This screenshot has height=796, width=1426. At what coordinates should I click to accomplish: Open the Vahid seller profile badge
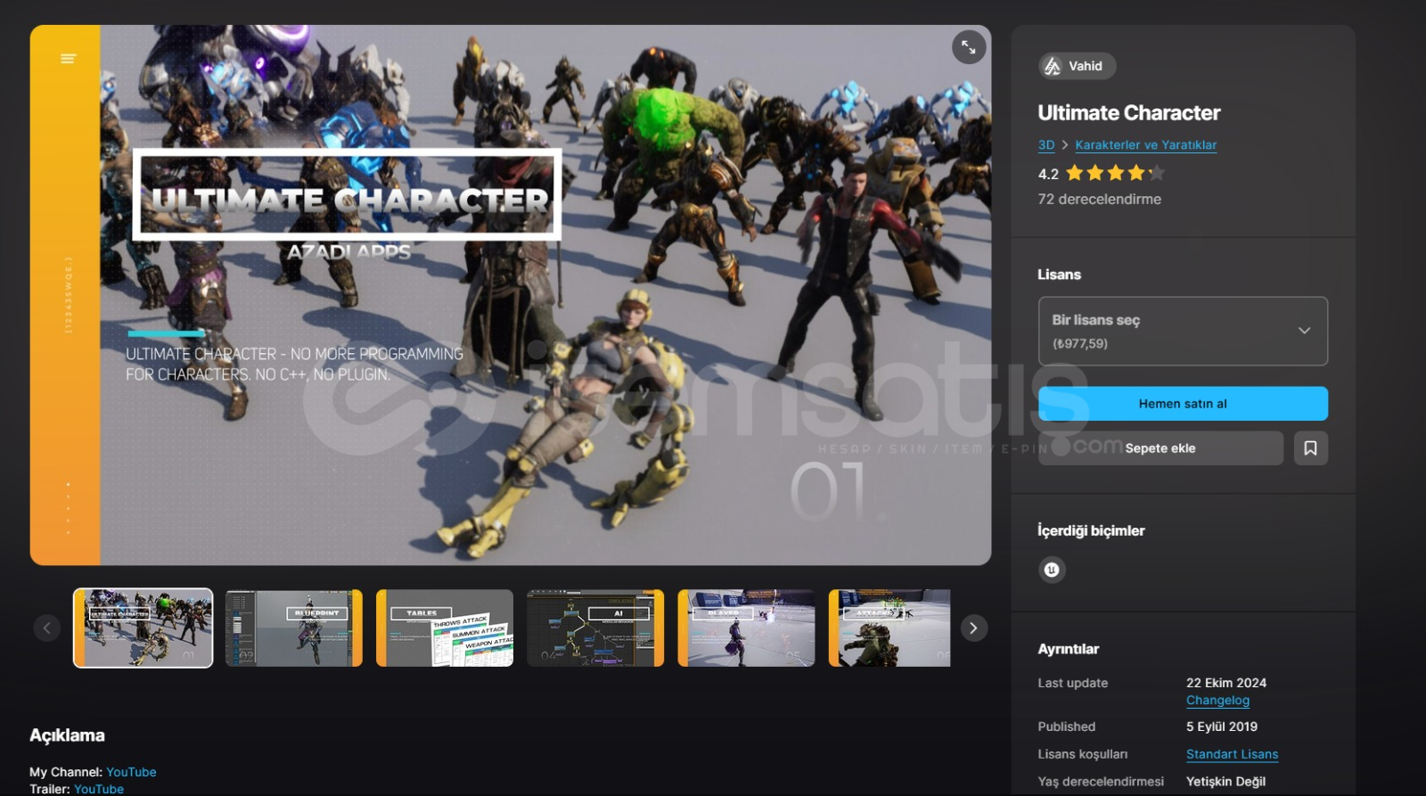1077,66
